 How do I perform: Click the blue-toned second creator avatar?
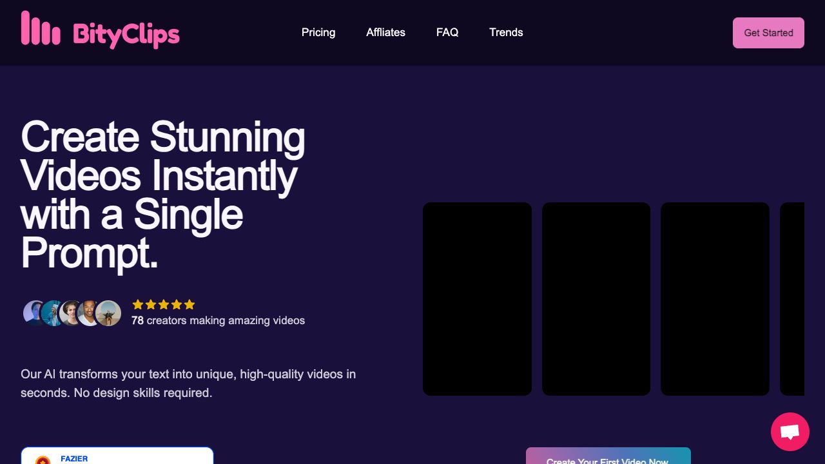click(x=52, y=313)
